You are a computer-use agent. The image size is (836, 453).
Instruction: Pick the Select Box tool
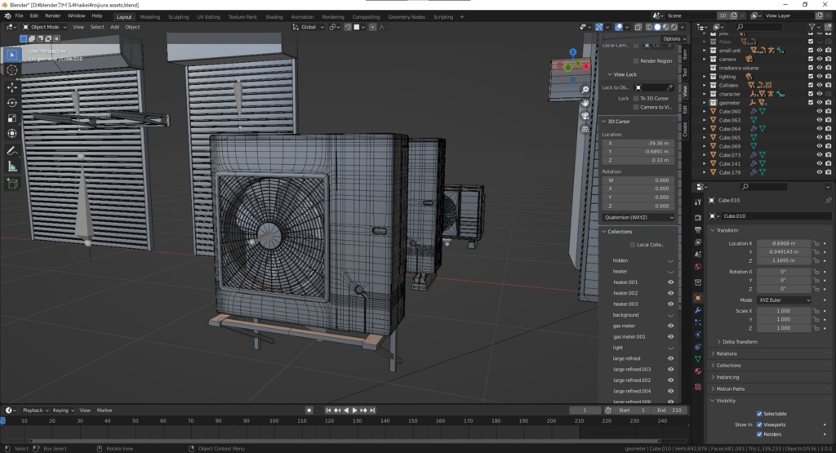click(x=11, y=55)
